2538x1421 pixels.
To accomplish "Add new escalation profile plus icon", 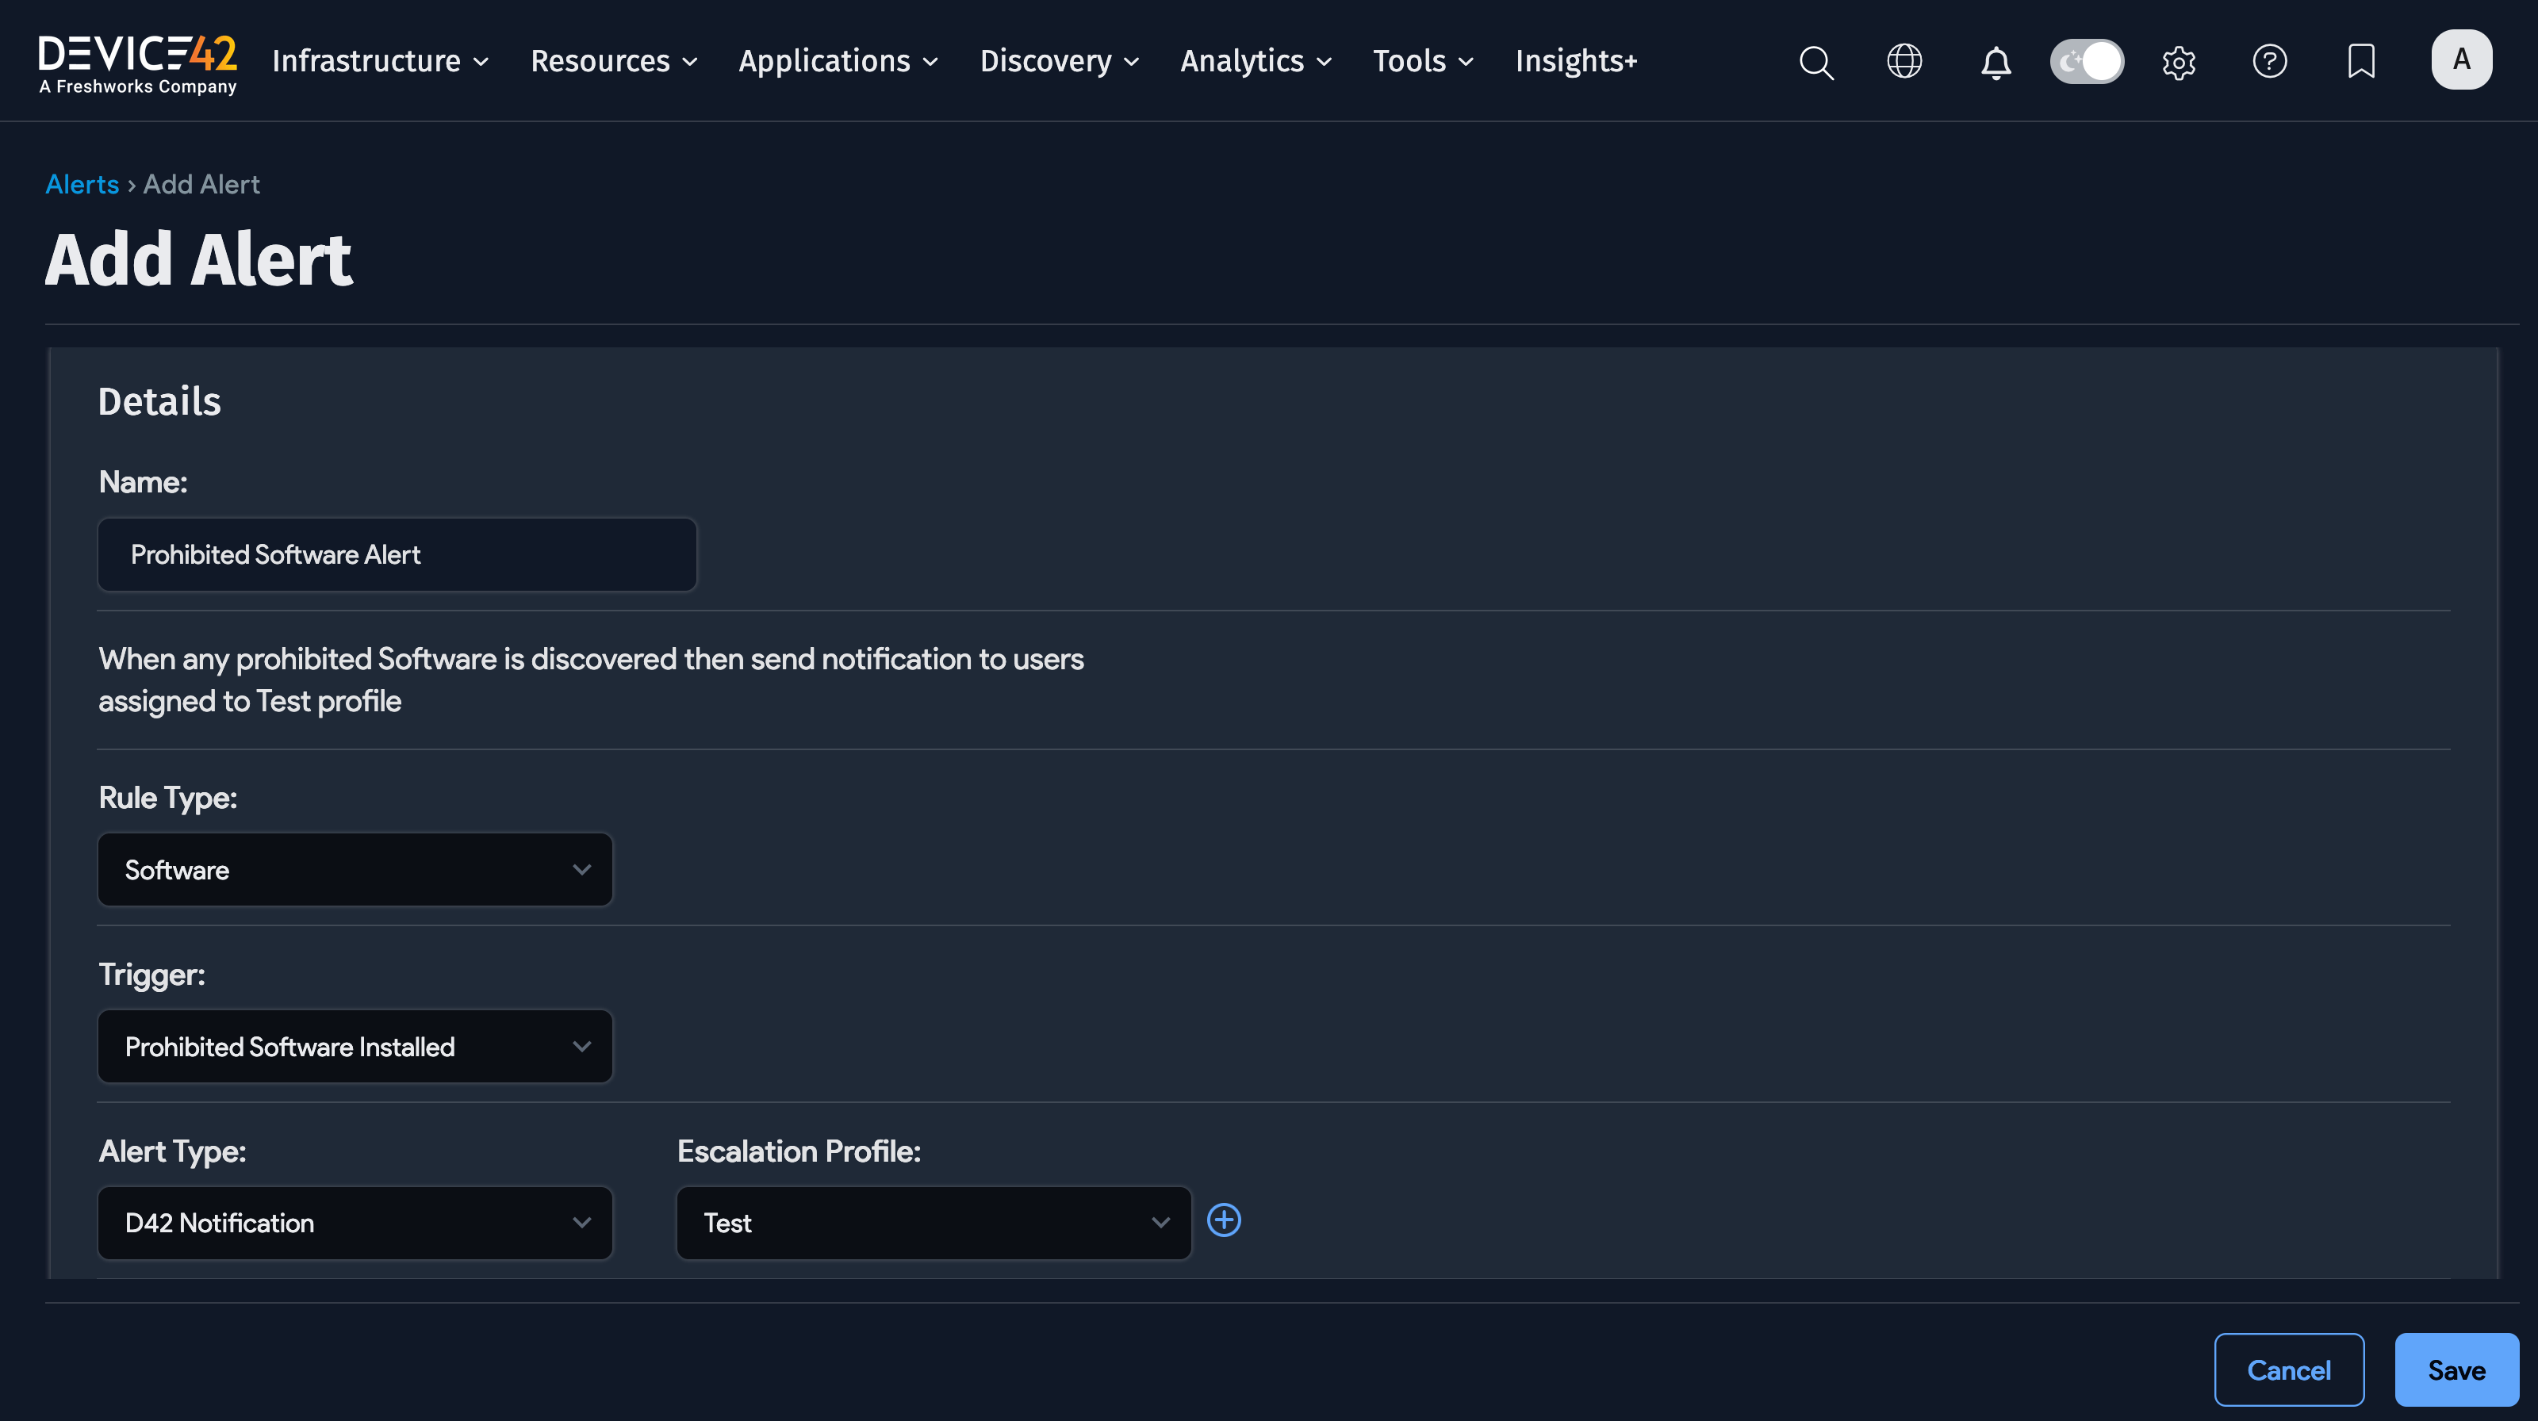I will pyautogui.click(x=1224, y=1220).
